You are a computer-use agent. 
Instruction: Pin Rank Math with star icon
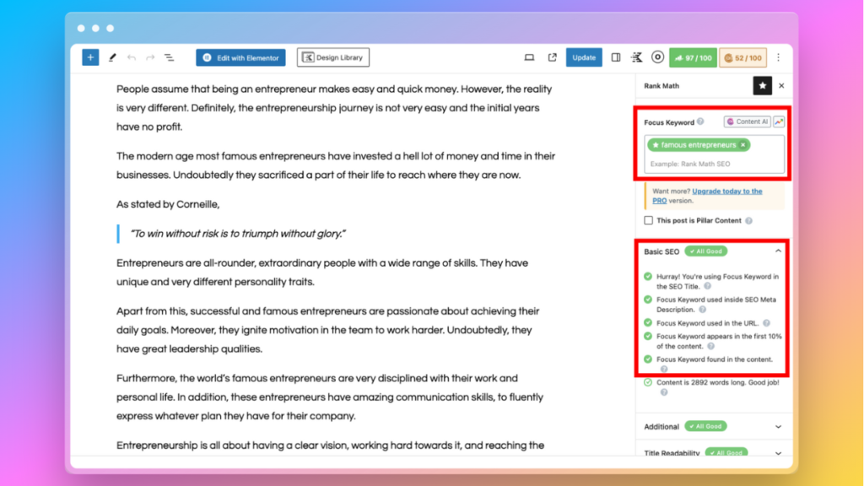pos(763,86)
